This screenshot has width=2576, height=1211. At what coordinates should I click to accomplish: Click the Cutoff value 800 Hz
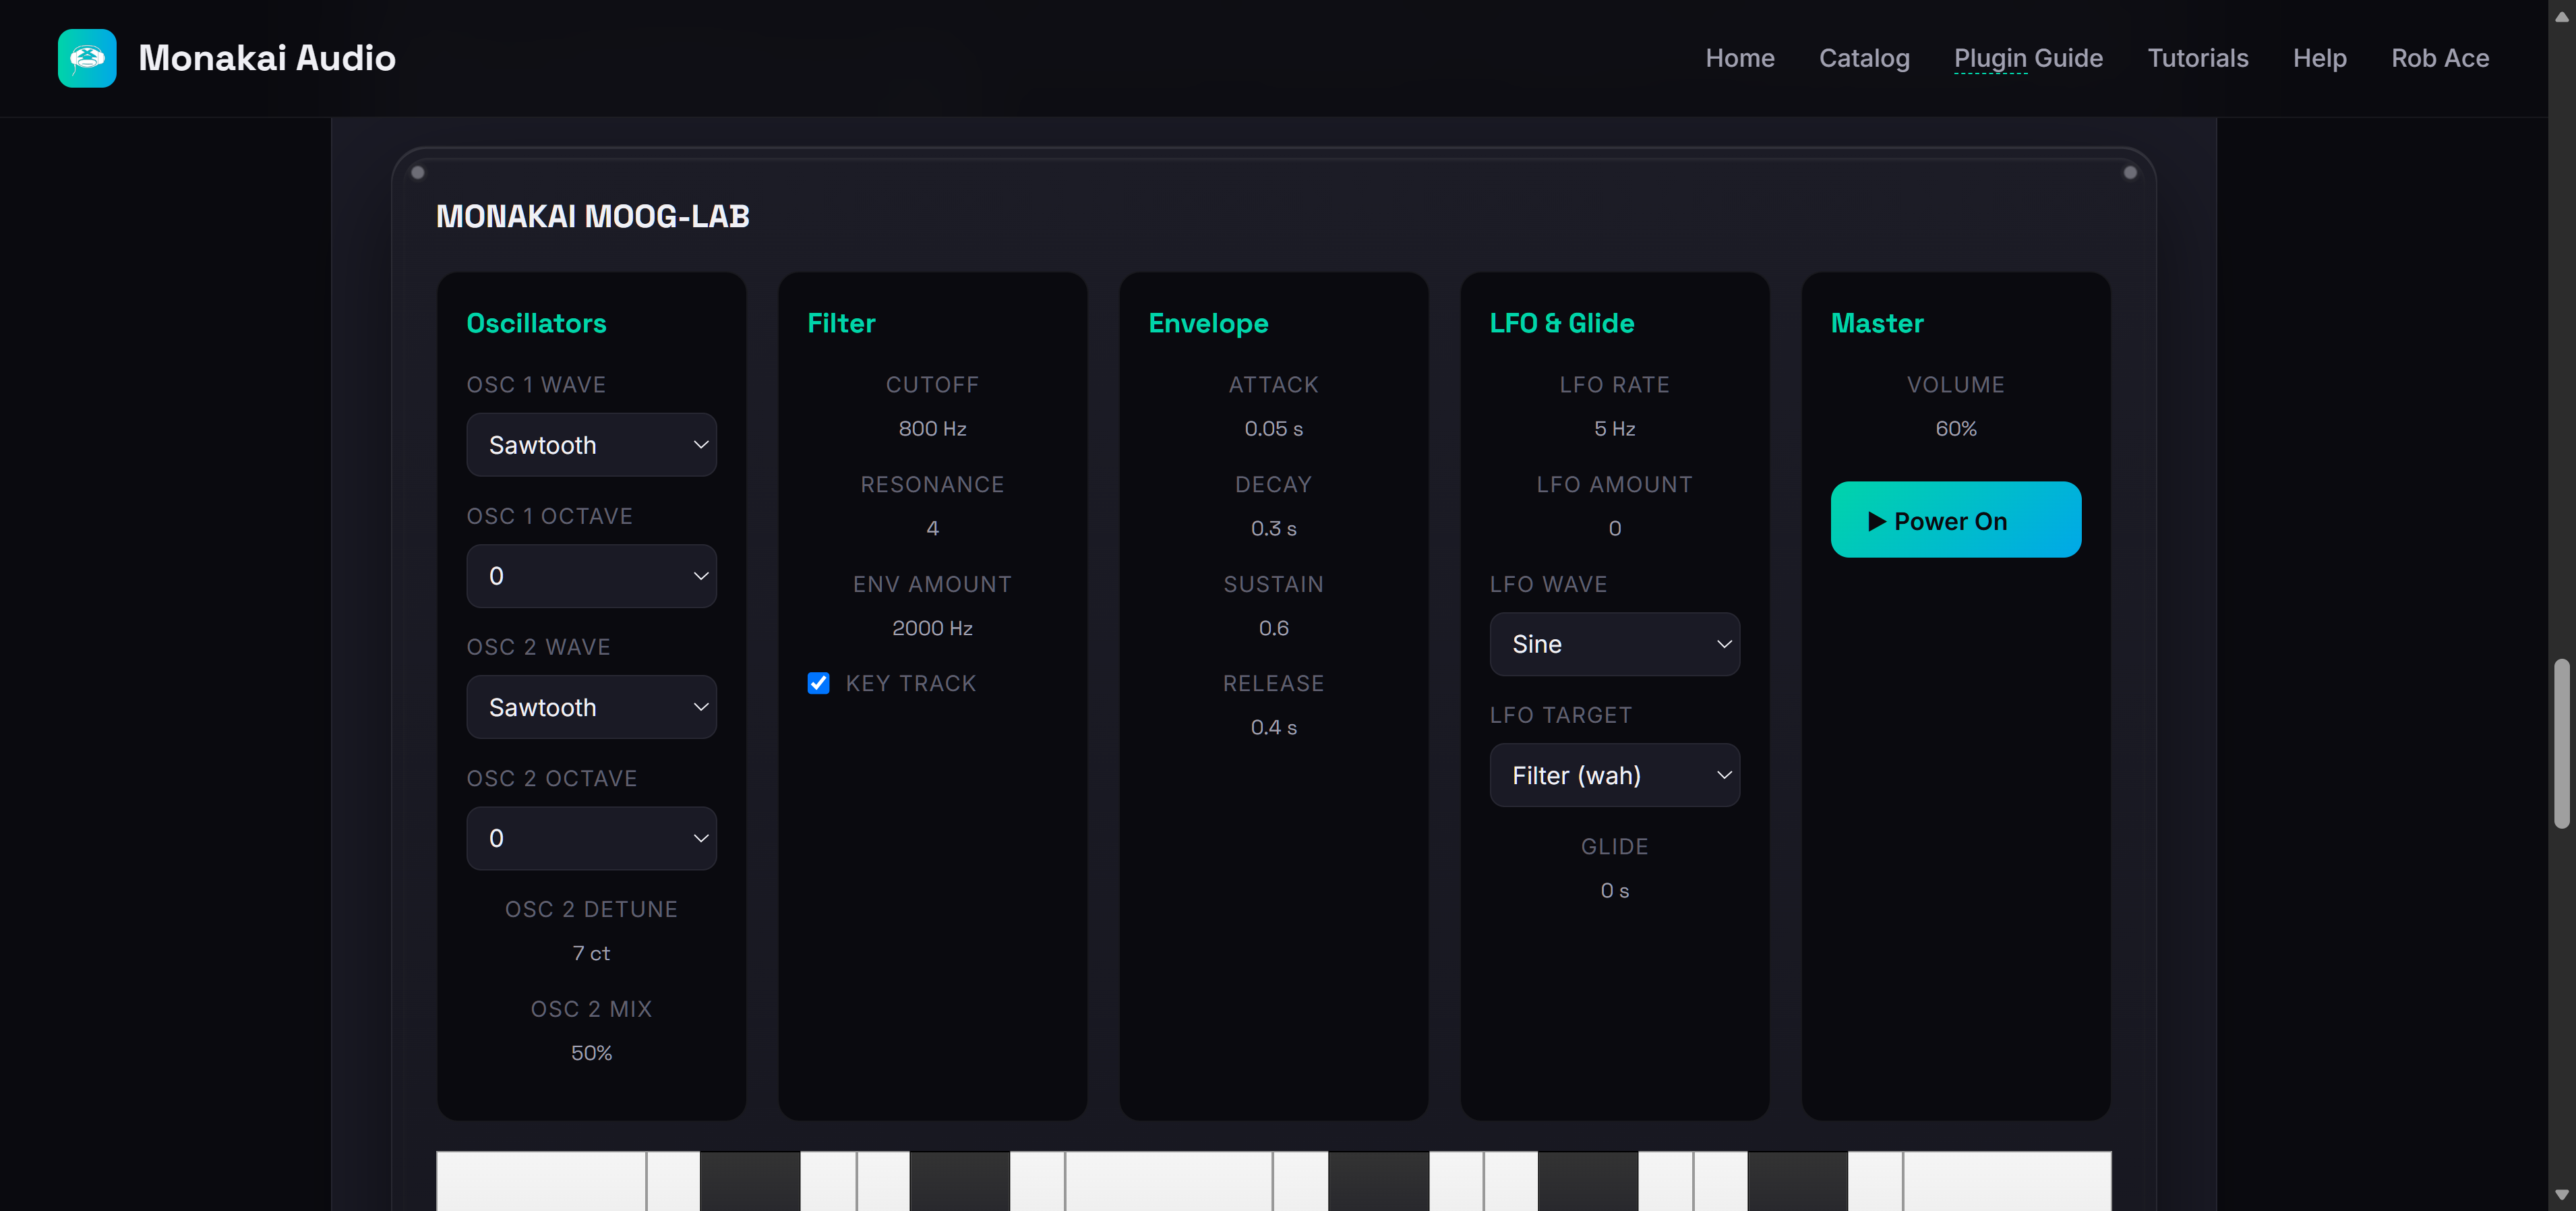coord(932,428)
